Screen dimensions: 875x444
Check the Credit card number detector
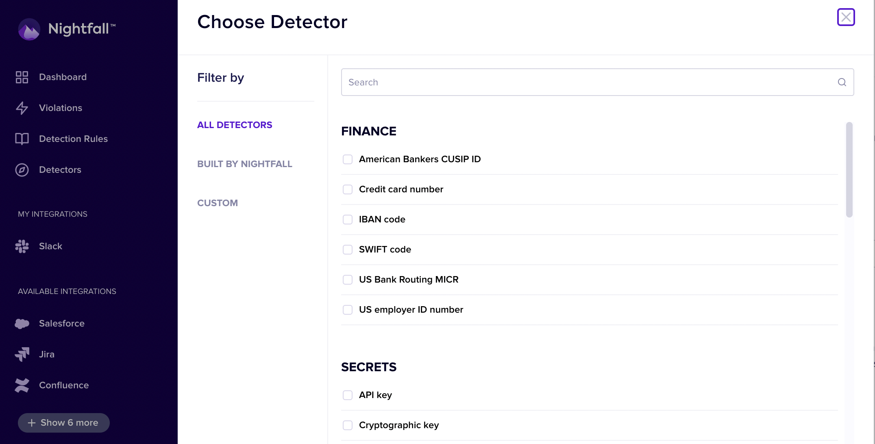348,189
